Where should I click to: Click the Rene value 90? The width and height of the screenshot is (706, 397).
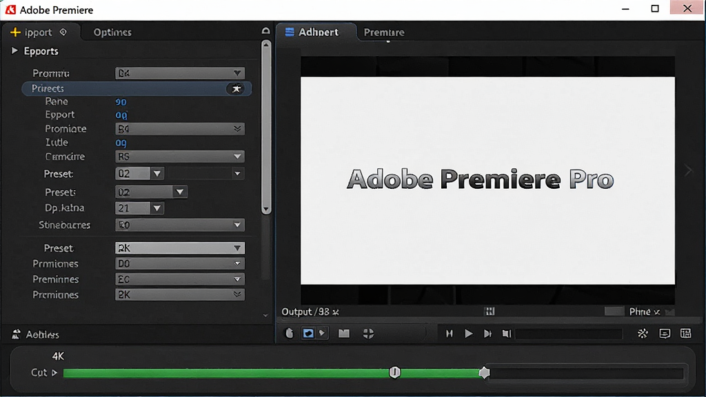(x=121, y=102)
